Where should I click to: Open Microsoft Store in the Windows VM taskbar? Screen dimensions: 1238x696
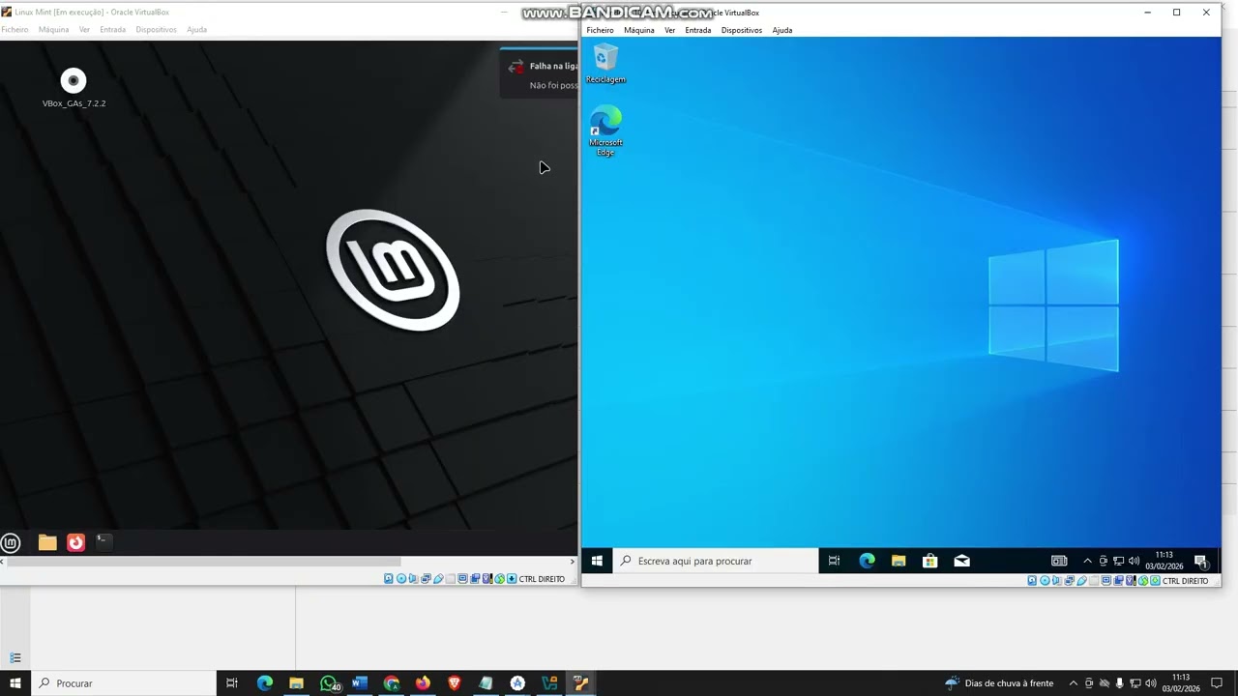click(x=929, y=561)
